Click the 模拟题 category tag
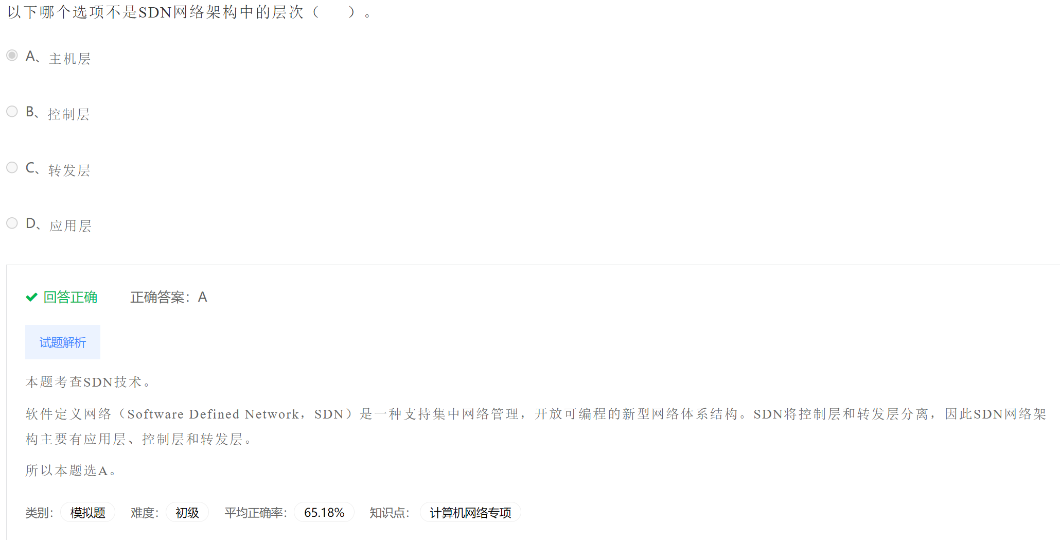Image resolution: width=1060 pixels, height=540 pixels. tap(87, 512)
